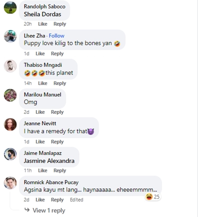Click Marilou Manuel's avatar
The width and height of the screenshot is (198, 217).
(x=10, y=95)
